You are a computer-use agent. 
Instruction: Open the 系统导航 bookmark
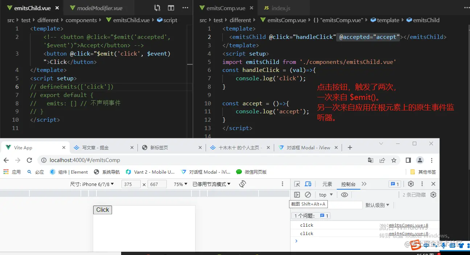pyautogui.click(x=107, y=172)
